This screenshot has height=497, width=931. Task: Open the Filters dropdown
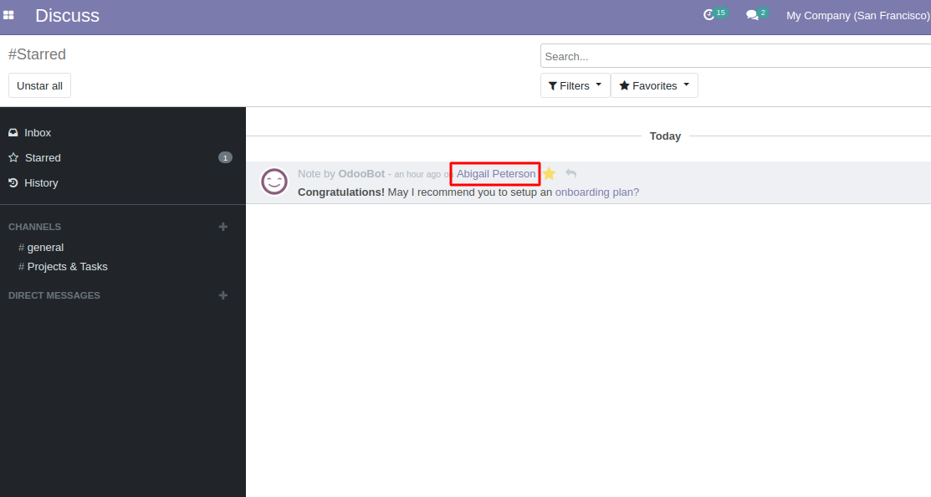coord(575,85)
